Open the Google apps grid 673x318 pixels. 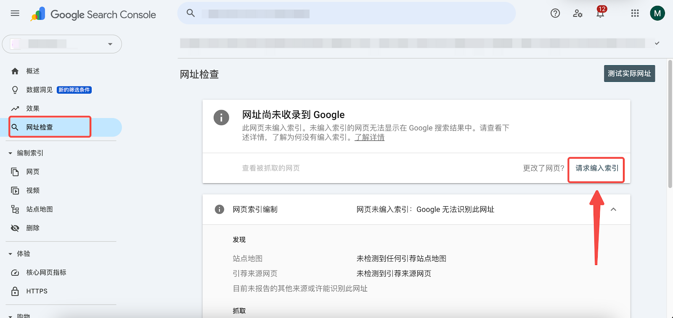[635, 13]
